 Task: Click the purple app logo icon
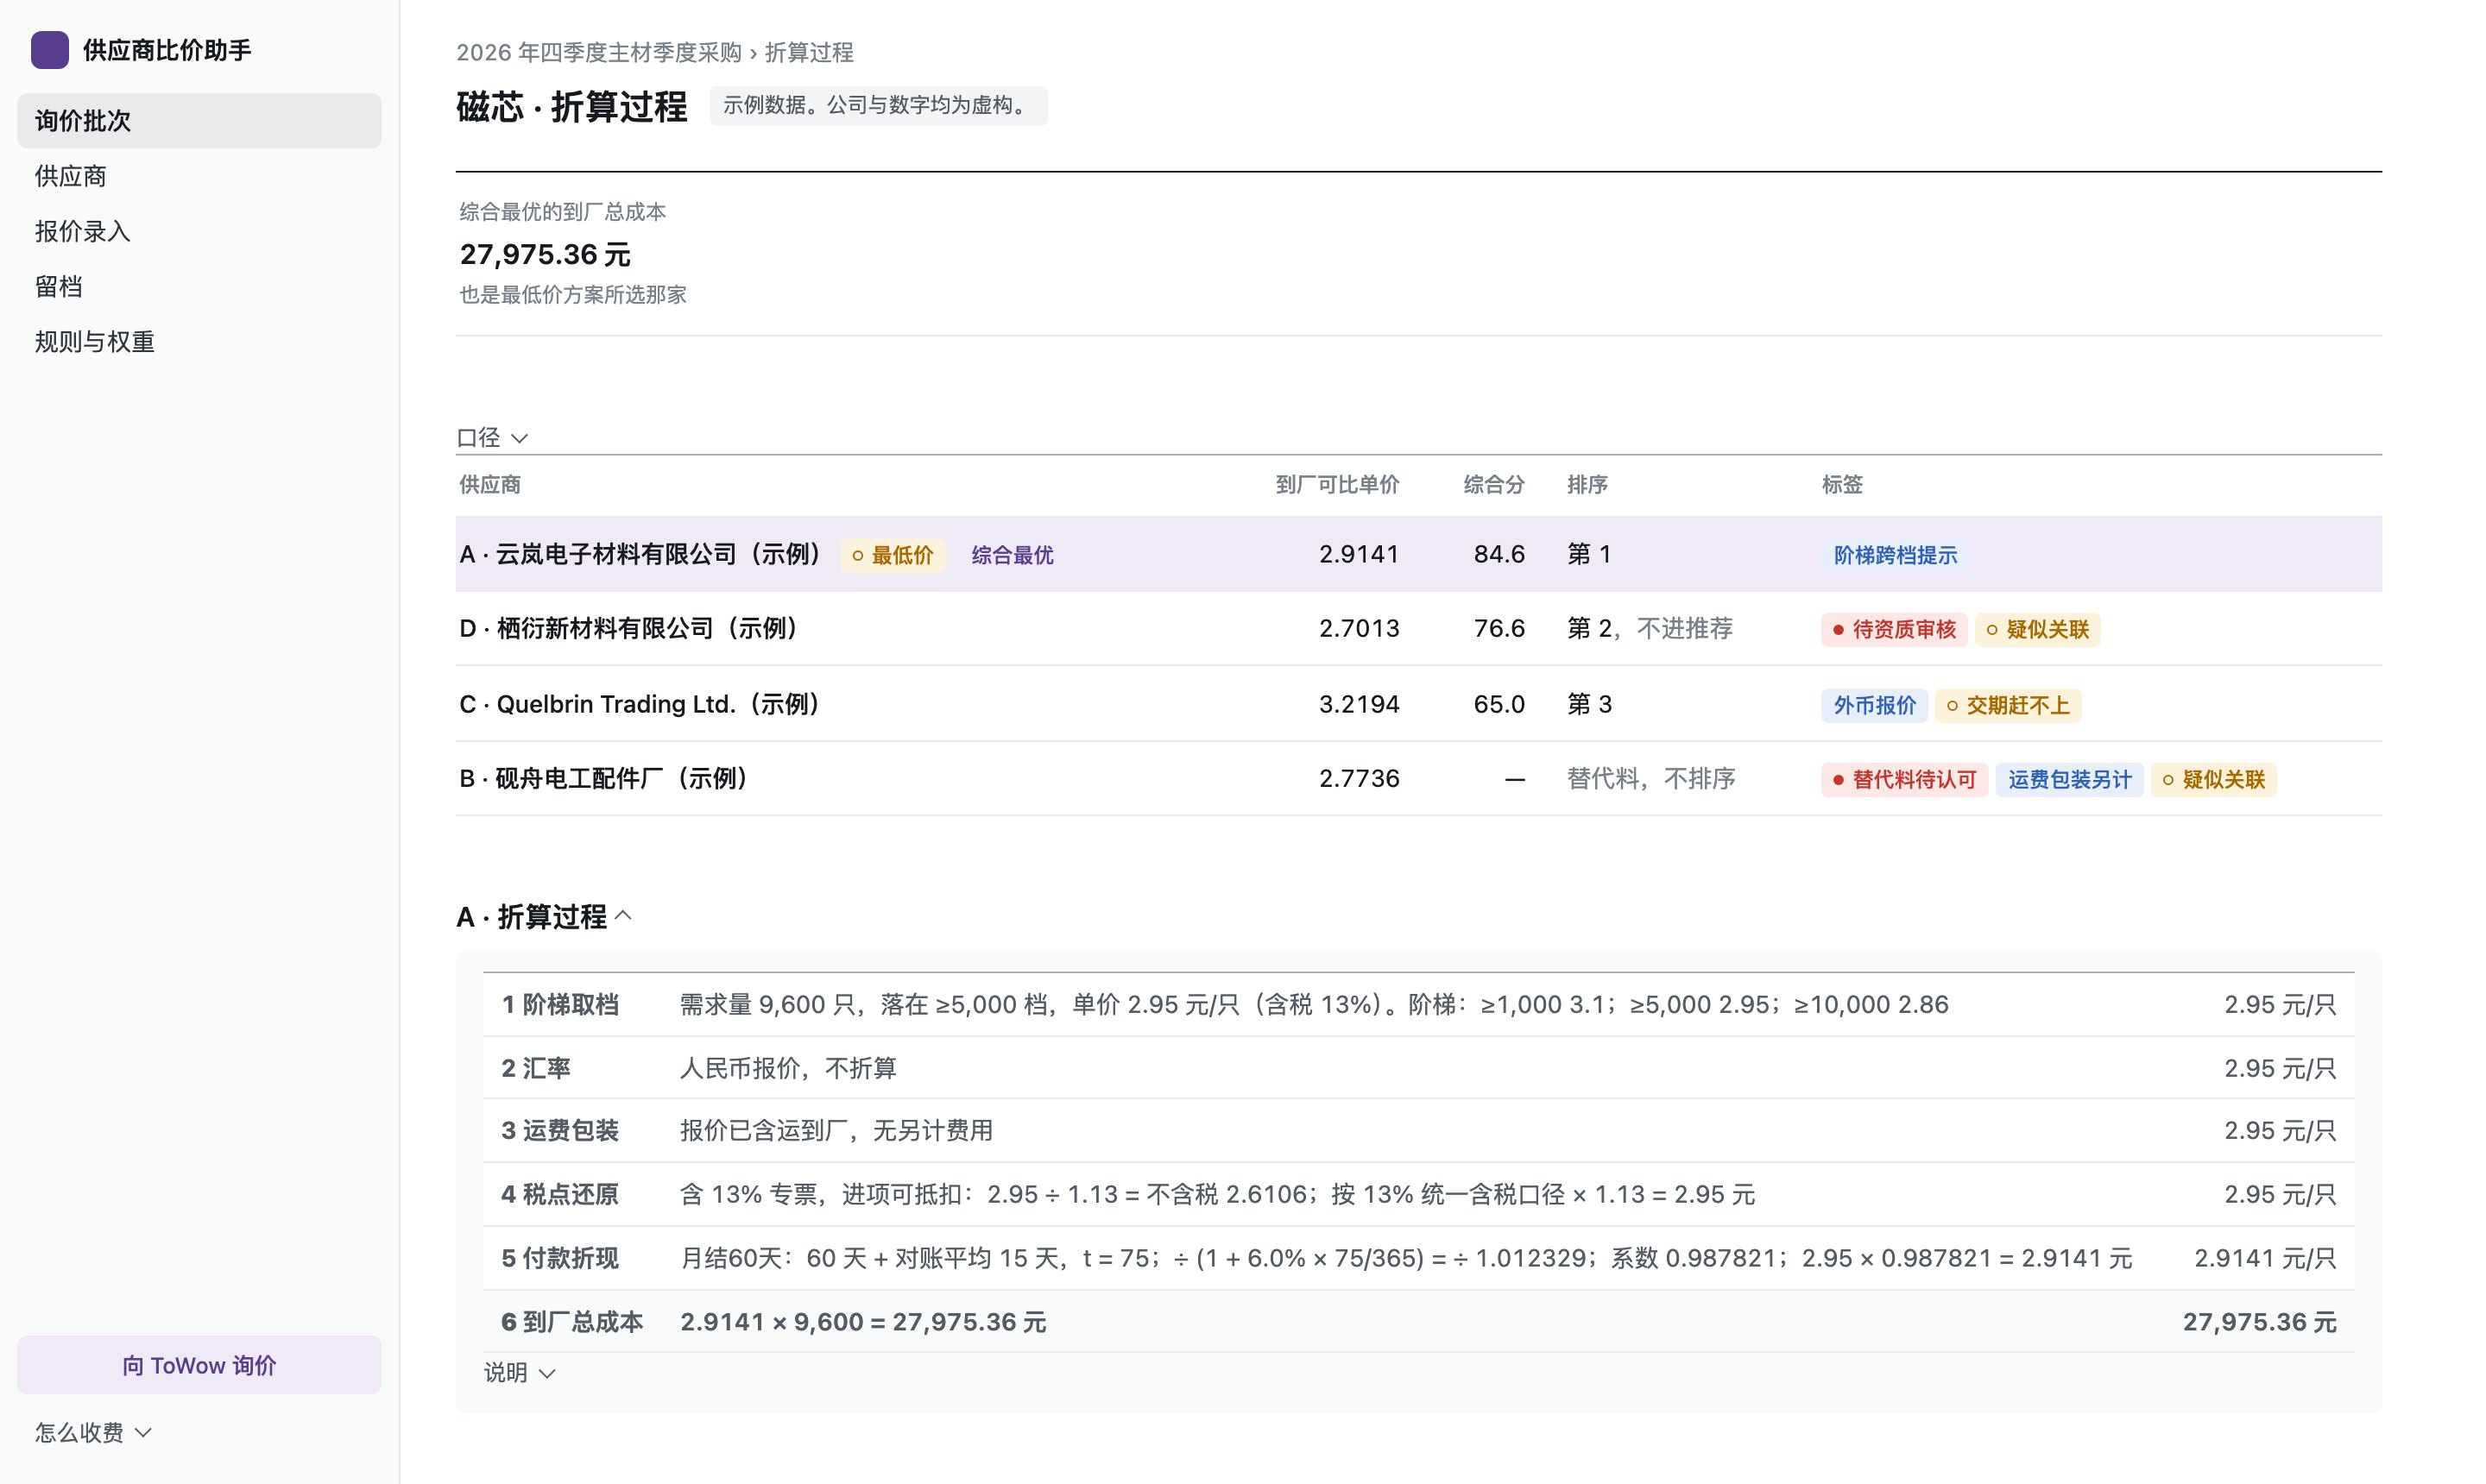point(49,50)
